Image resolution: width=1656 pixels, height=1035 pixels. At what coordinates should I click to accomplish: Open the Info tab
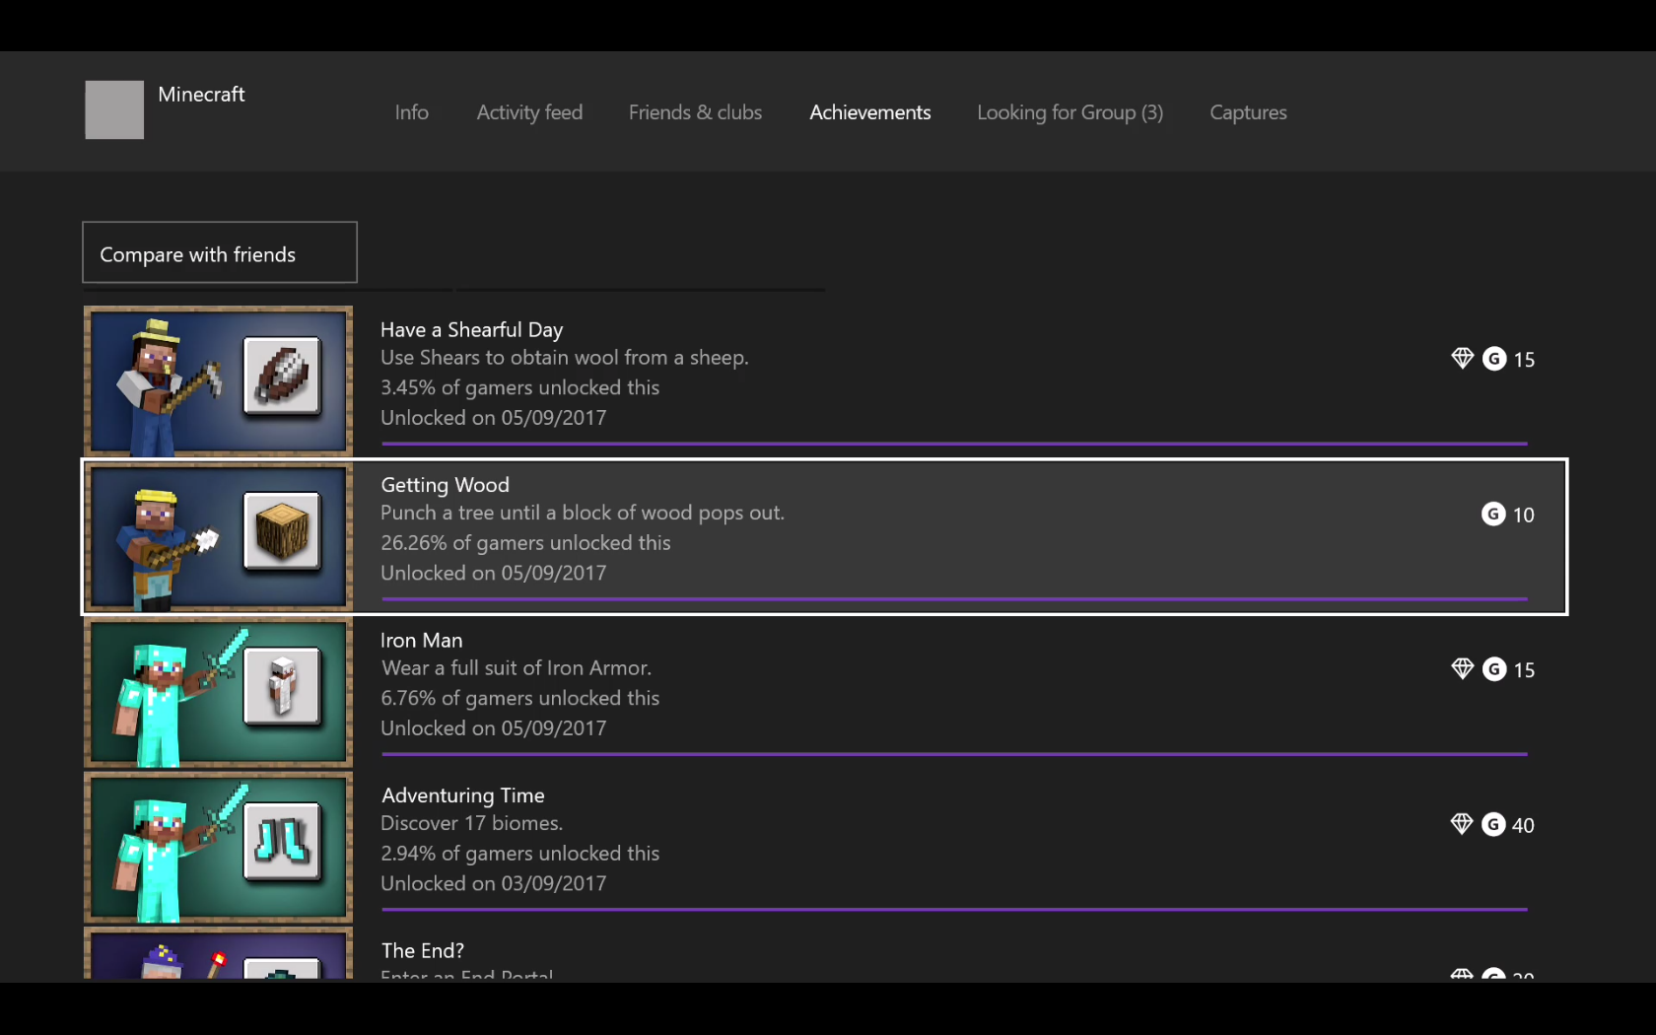[x=411, y=112]
